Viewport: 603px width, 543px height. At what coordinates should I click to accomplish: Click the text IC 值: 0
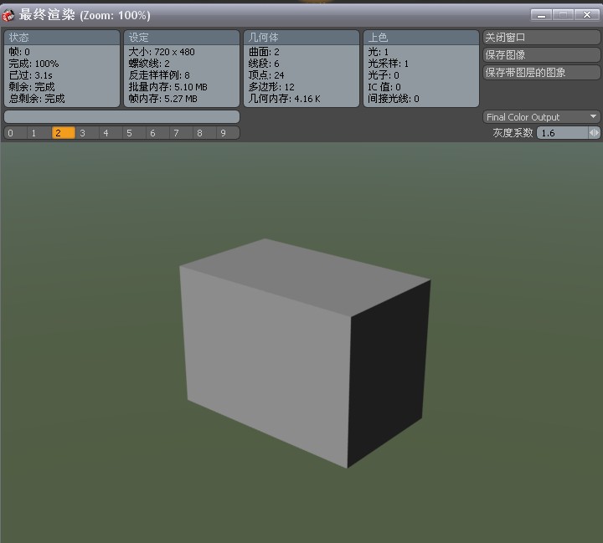pyautogui.click(x=384, y=87)
